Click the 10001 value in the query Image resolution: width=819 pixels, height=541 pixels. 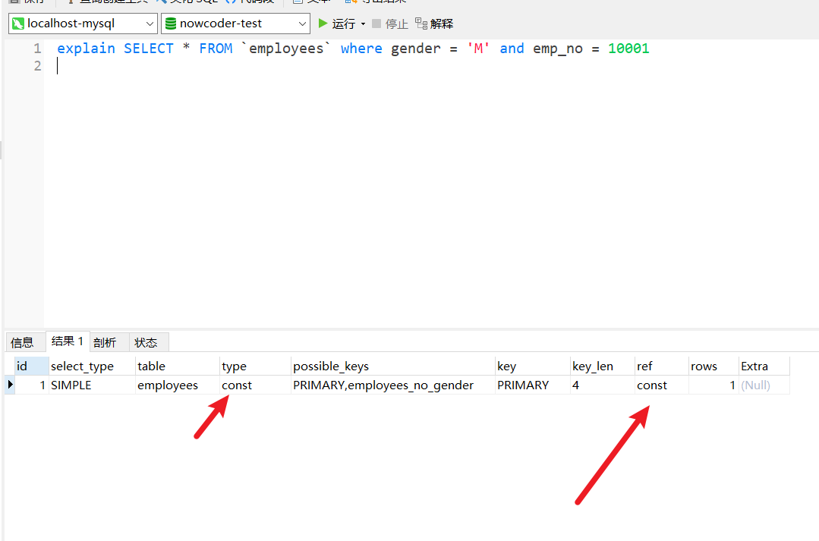point(628,49)
